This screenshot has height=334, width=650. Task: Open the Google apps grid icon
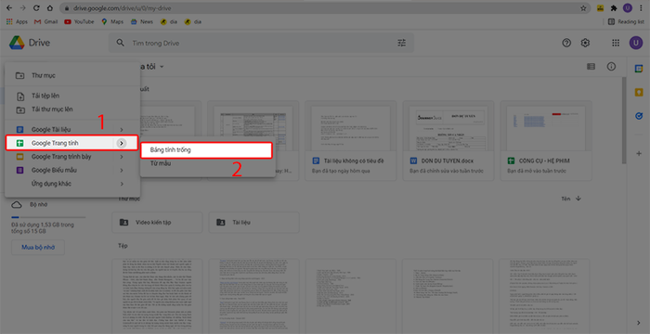tap(616, 43)
